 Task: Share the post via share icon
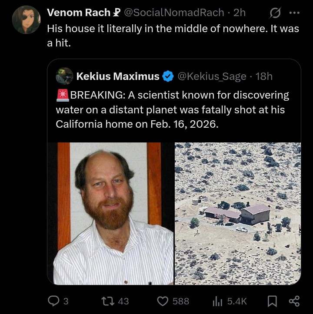294,301
